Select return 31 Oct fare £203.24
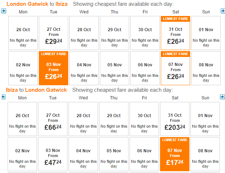The height and width of the screenshot is (173, 225). pyautogui.click(x=175, y=119)
